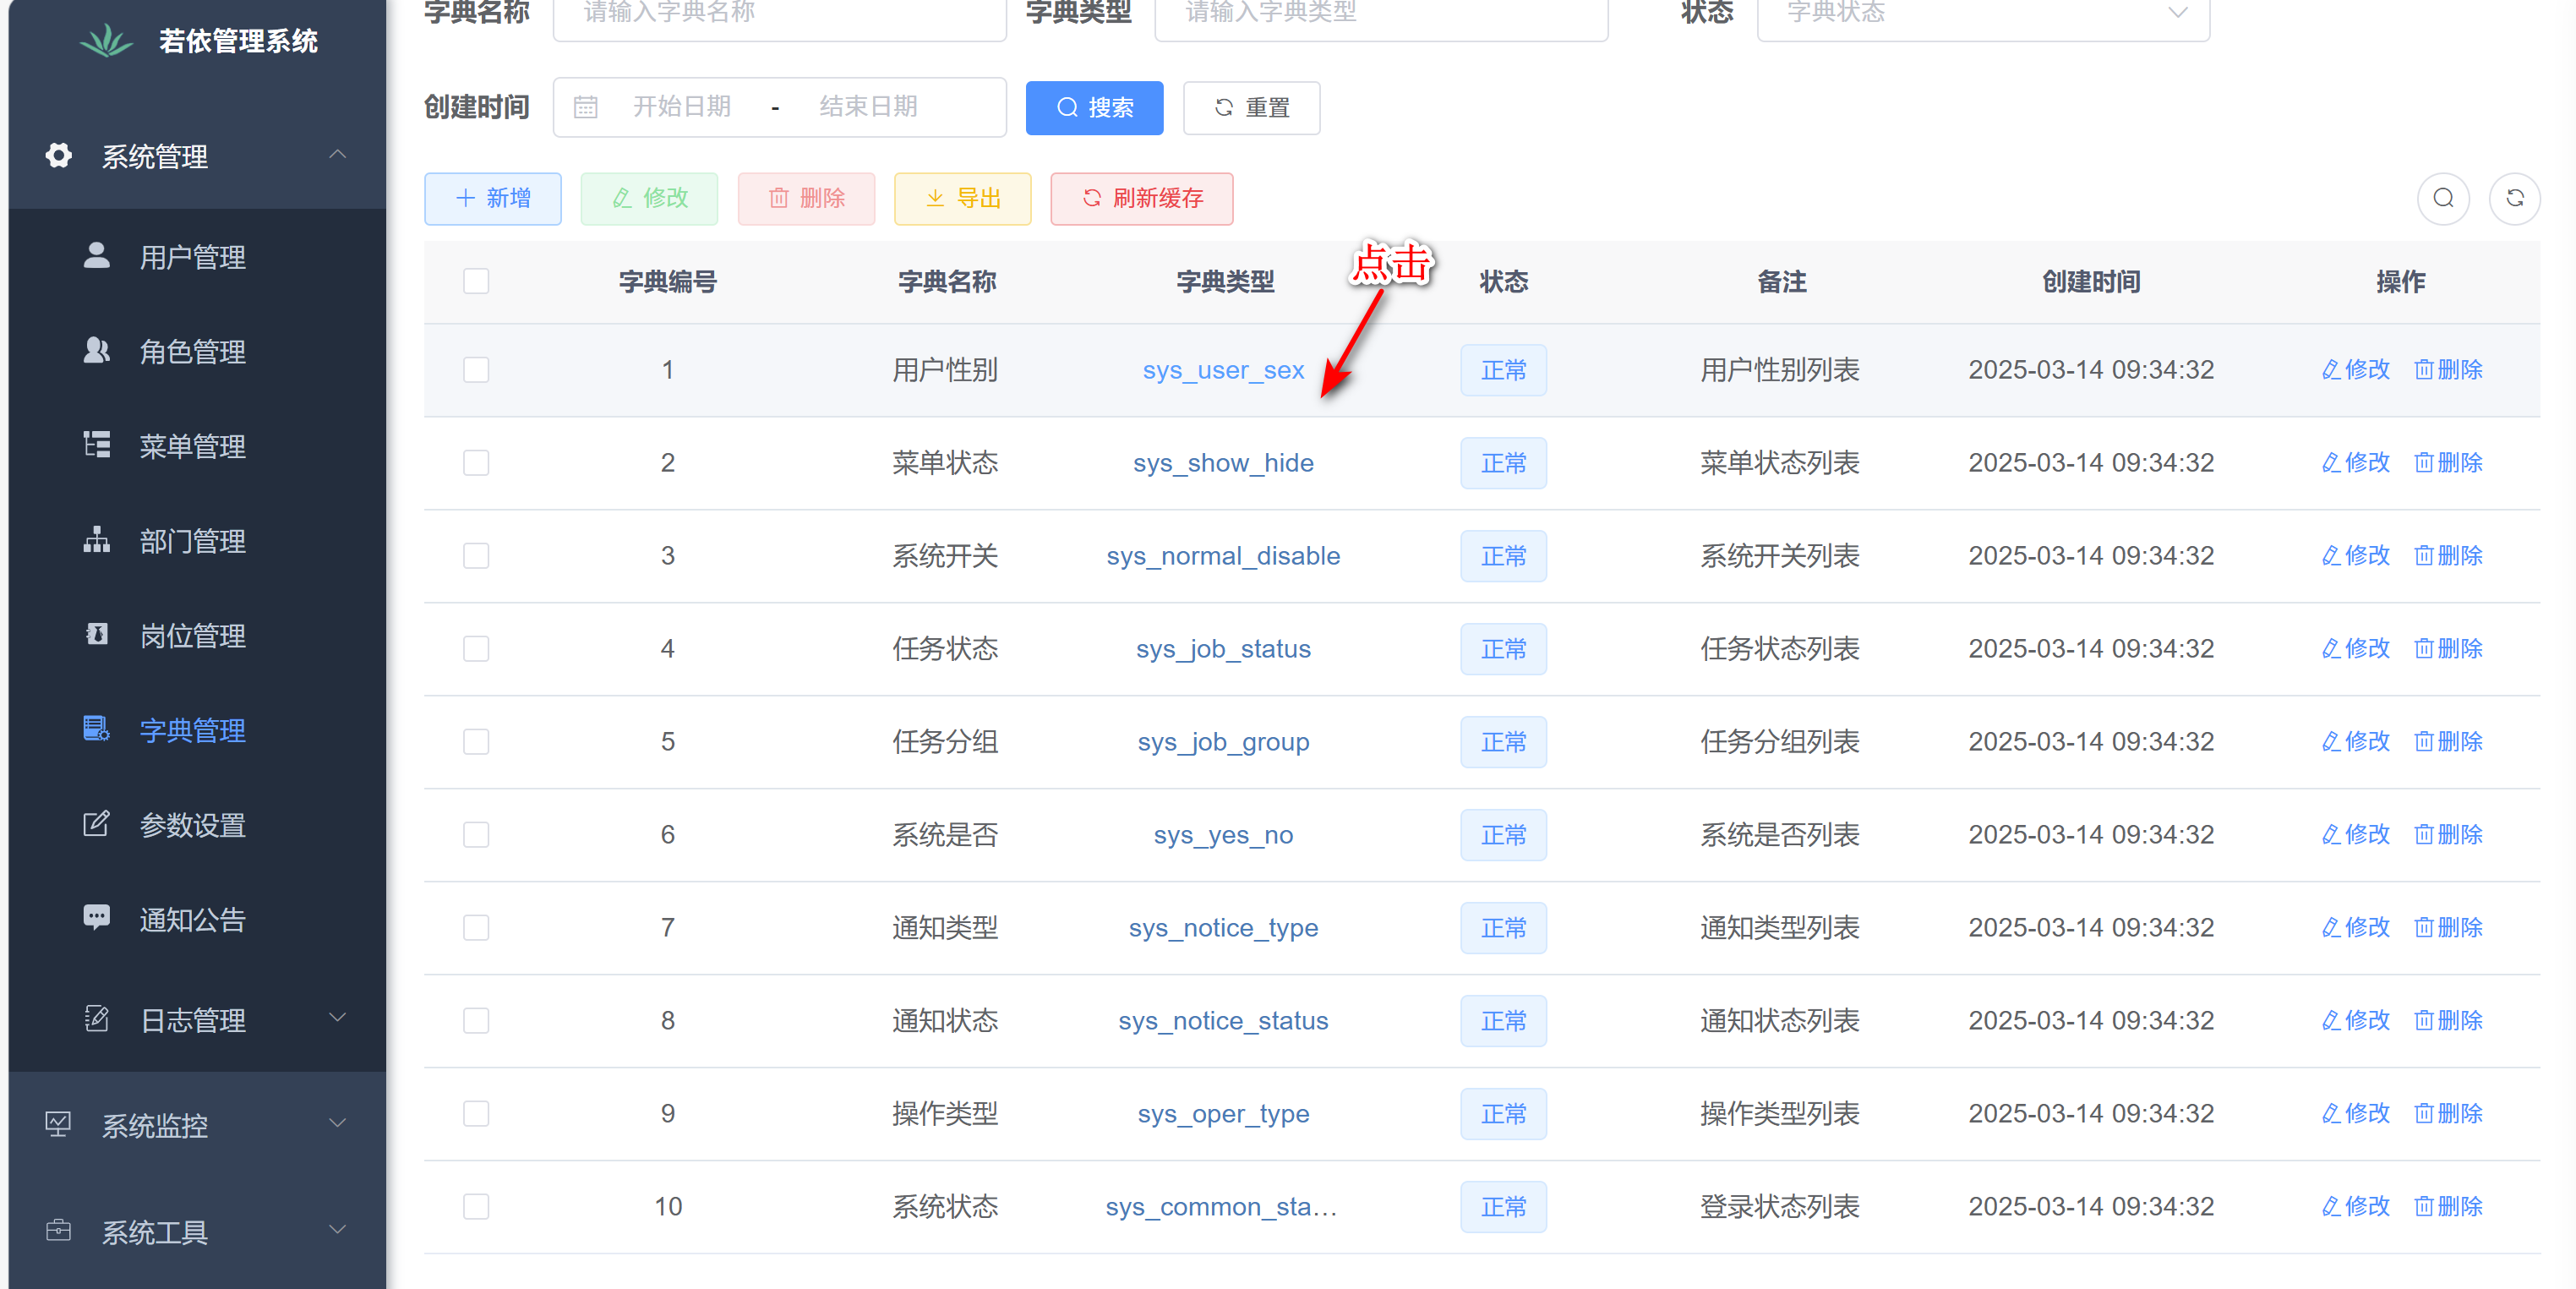Toggle the select-all header checkbox
The image size is (2576, 1289).
476,281
